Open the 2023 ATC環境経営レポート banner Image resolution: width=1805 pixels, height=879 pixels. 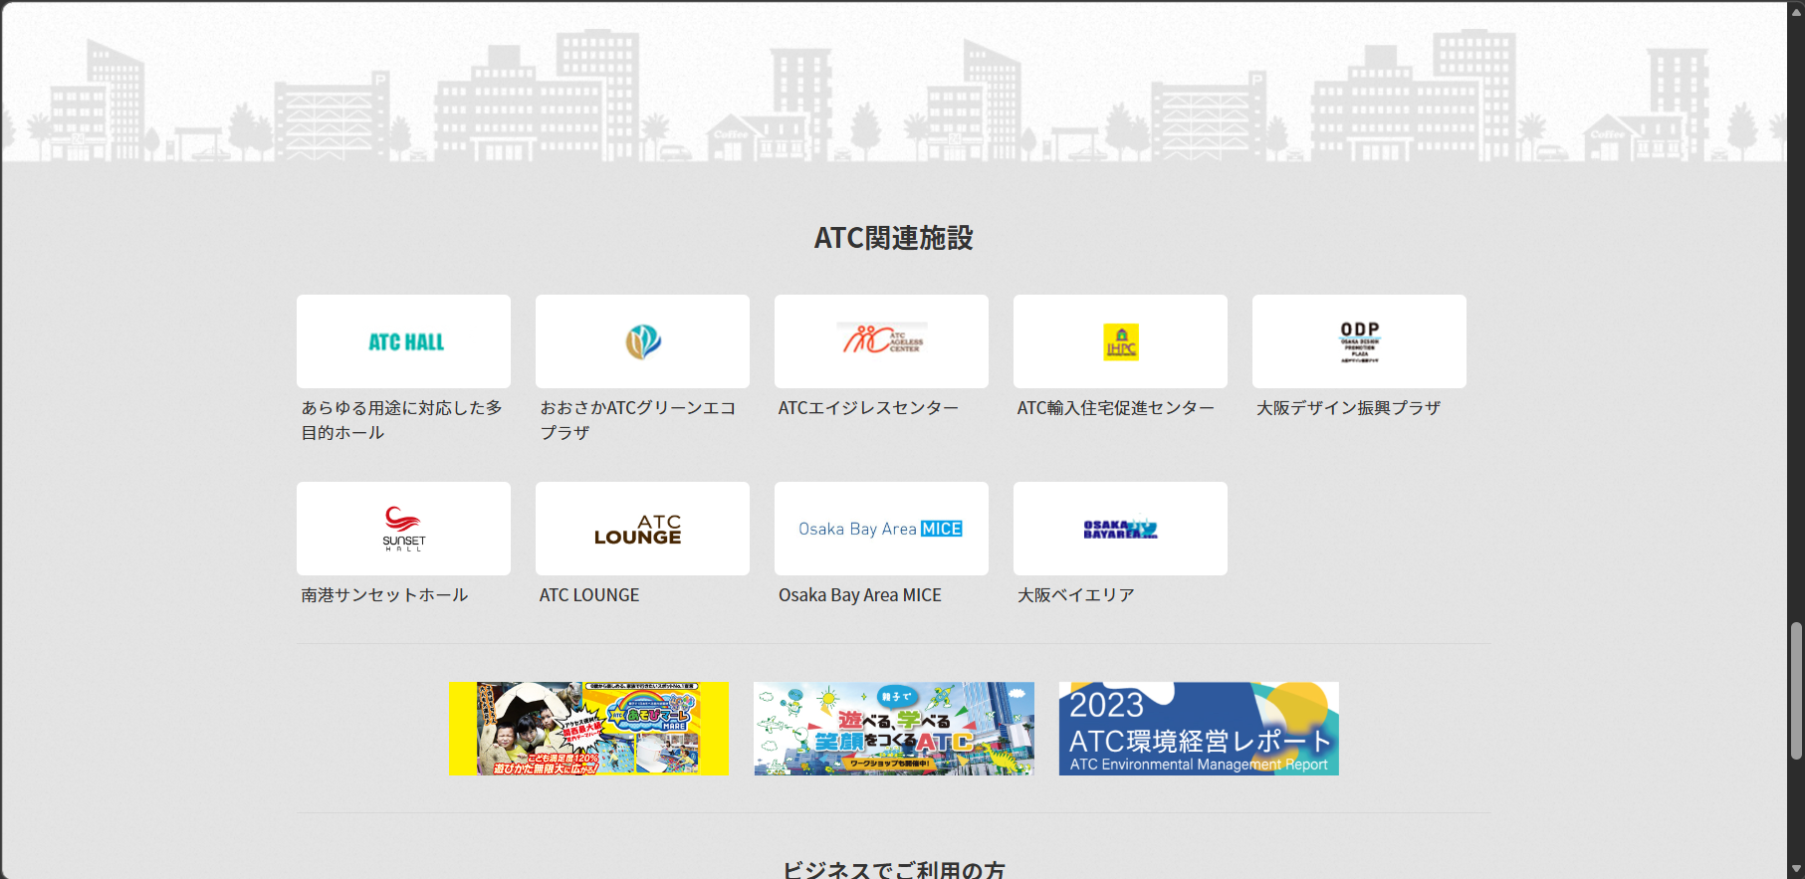(x=1199, y=729)
